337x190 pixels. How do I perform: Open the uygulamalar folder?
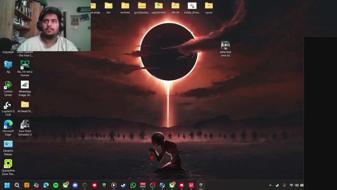click(x=158, y=8)
